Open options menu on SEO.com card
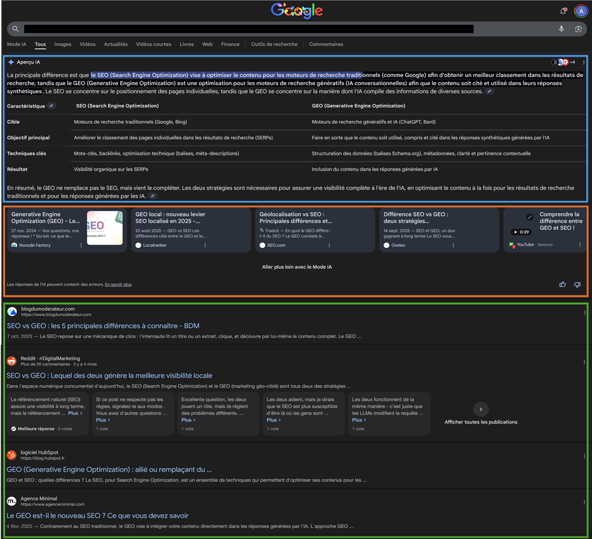This screenshot has height=539, width=592. click(x=329, y=245)
